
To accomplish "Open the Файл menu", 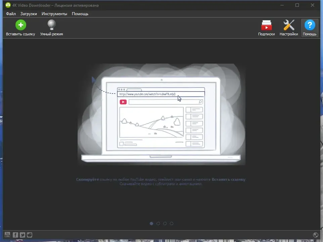I will click(11, 14).
